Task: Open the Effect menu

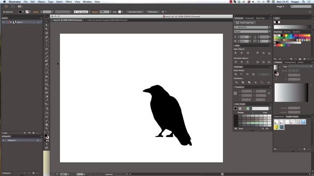Action: click(x=69, y=2)
